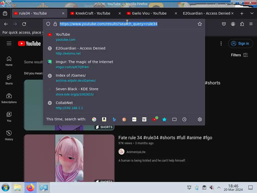This screenshot has width=257, height=193.
Task: Open search settings gear
Action: point(200,119)
